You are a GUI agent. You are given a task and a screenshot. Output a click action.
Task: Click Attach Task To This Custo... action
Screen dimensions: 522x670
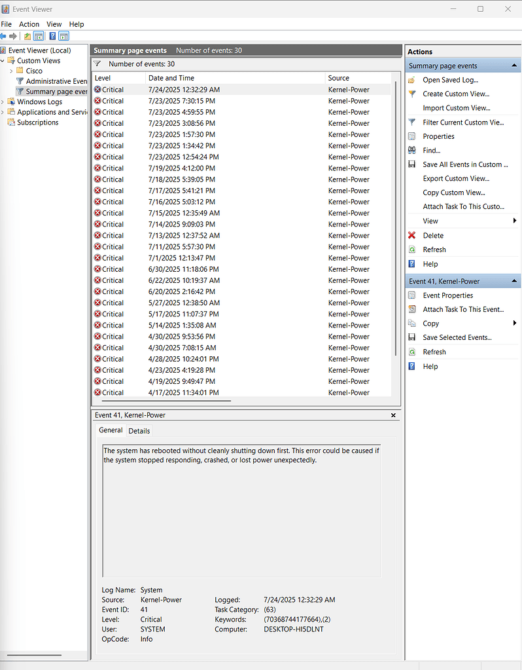pyautogui.click(x=464, y=207)
